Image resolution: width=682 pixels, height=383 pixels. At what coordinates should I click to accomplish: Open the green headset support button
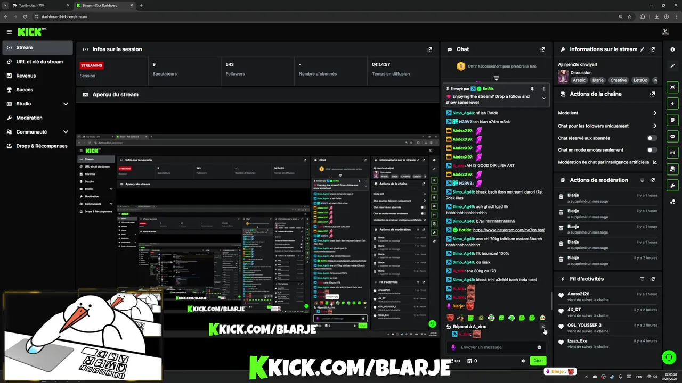[x=668, y=357]
